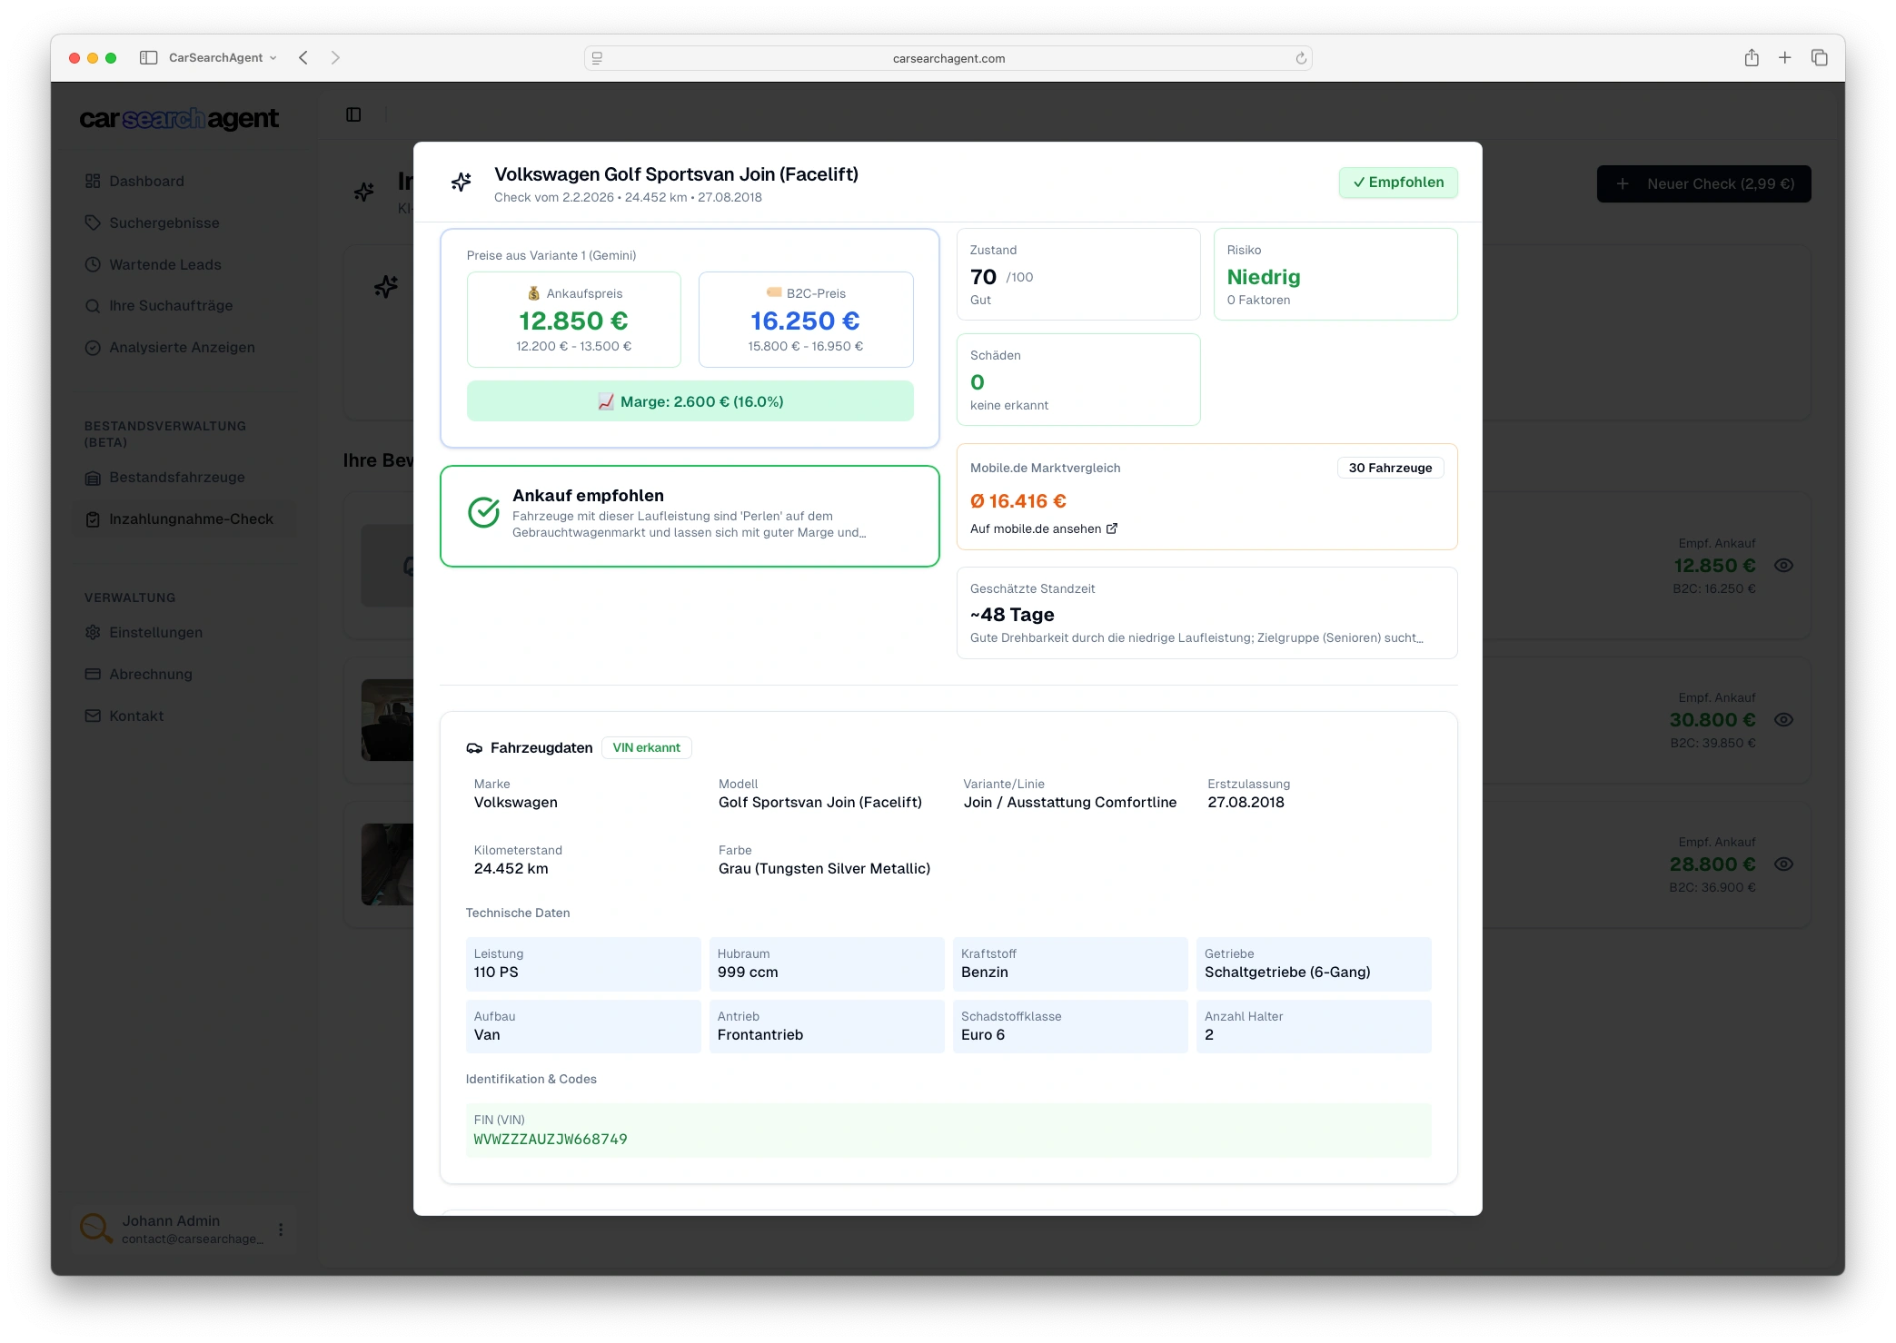Click the Kontakt envelope icon

click(x=93, y=716)
